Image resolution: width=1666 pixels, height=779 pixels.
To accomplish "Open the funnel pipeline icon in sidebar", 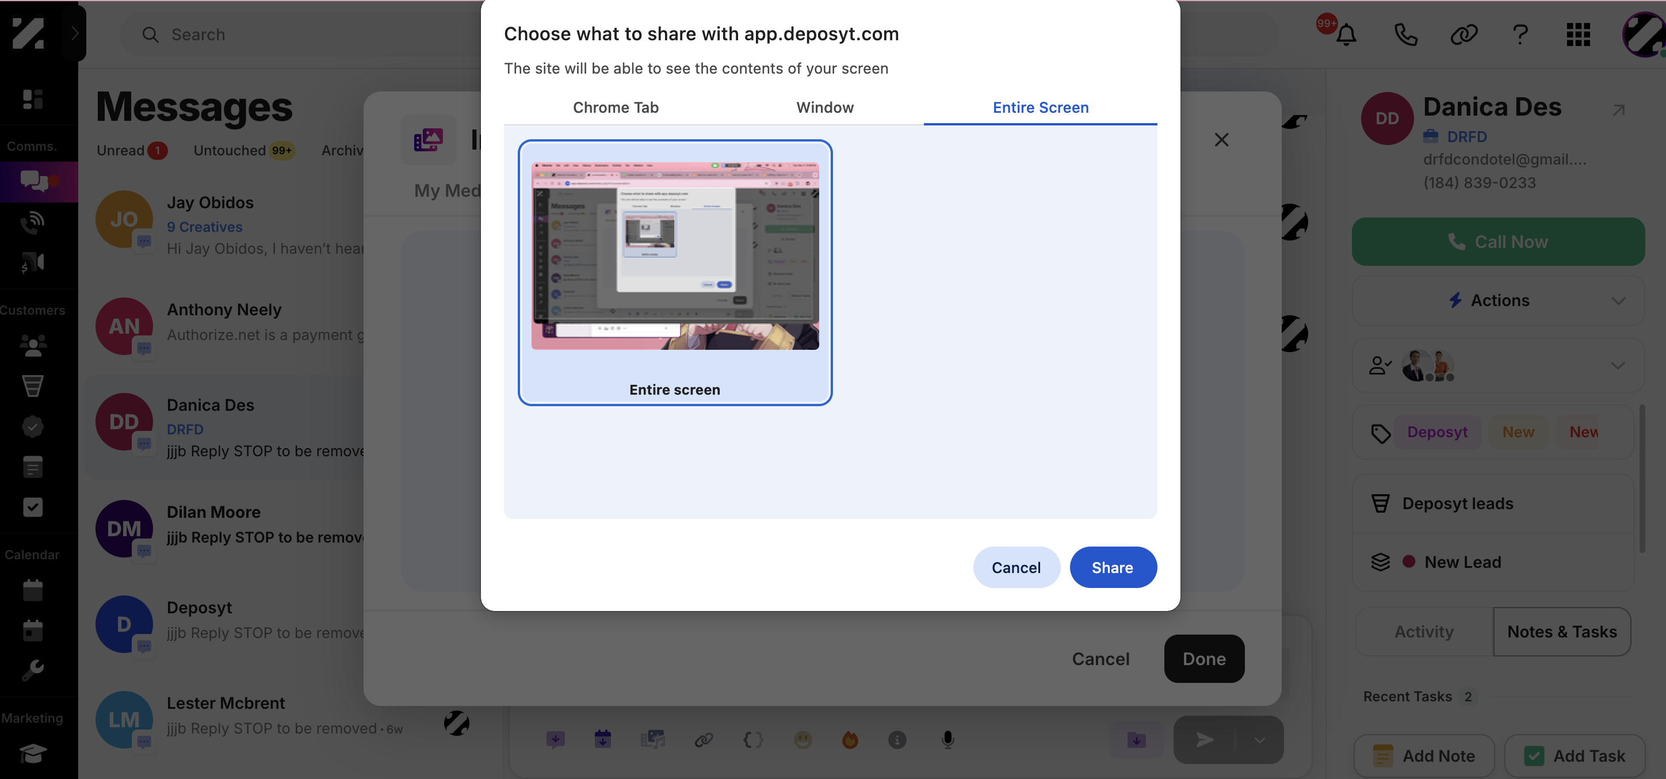I will [32, 386].
